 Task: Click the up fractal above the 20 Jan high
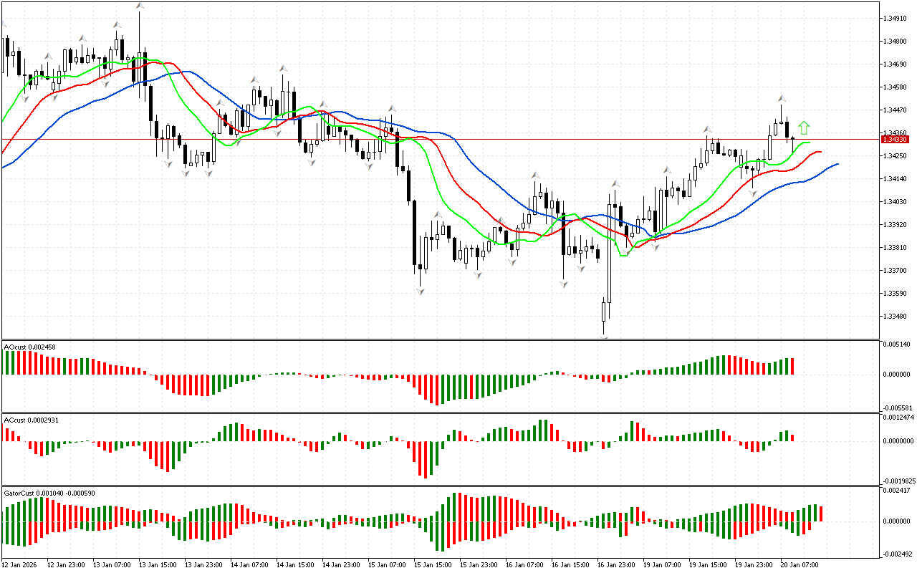781,97
